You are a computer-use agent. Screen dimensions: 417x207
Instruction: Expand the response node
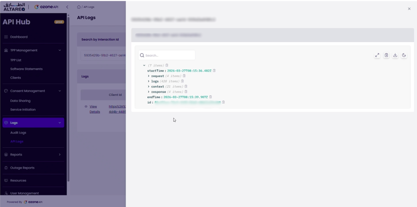[149, 92]
